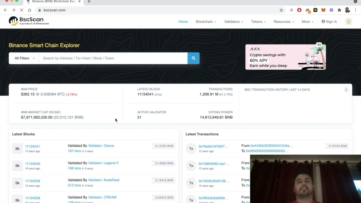Go to the Home nav item
This screenshot has width=361, height=203.
[183, 22]
